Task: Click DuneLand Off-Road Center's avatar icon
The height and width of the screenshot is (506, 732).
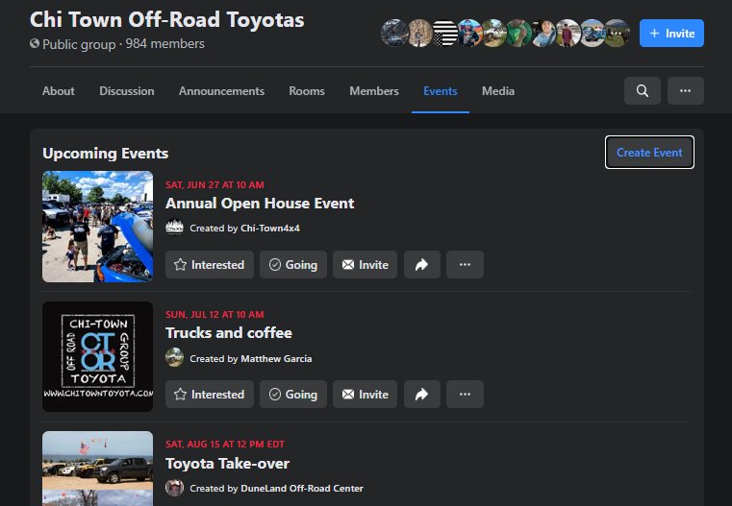Action: tap(175, 488)
